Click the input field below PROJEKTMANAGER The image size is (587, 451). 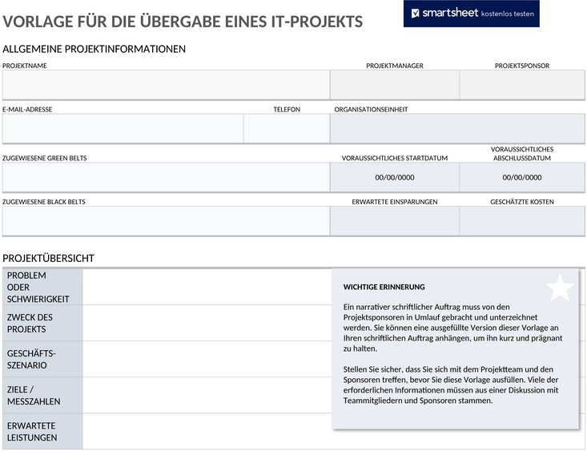click(x=395, y=85)
